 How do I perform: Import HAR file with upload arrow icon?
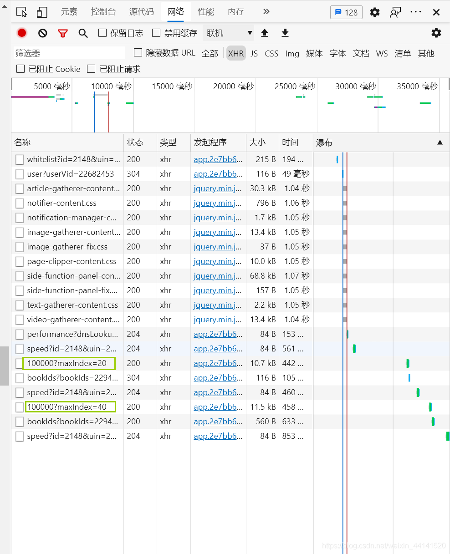(x=265, y=33)
